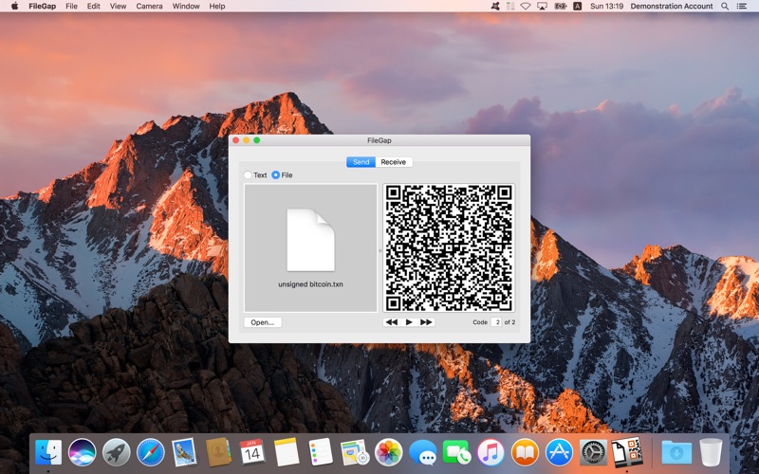Click the unsigned bitcoin.txn filename

coord(311,284)
